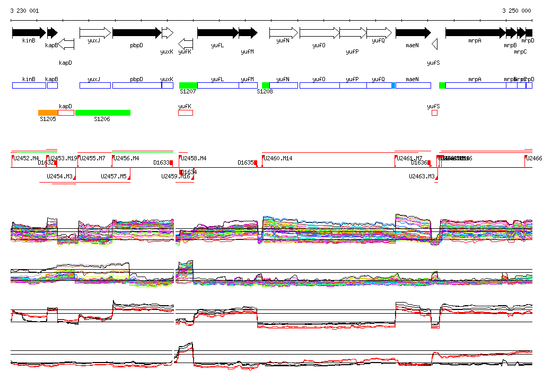Select the red kapD outlined box

pos(66,113)
